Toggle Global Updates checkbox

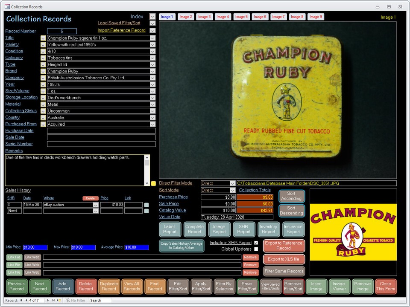click(256, 249)
